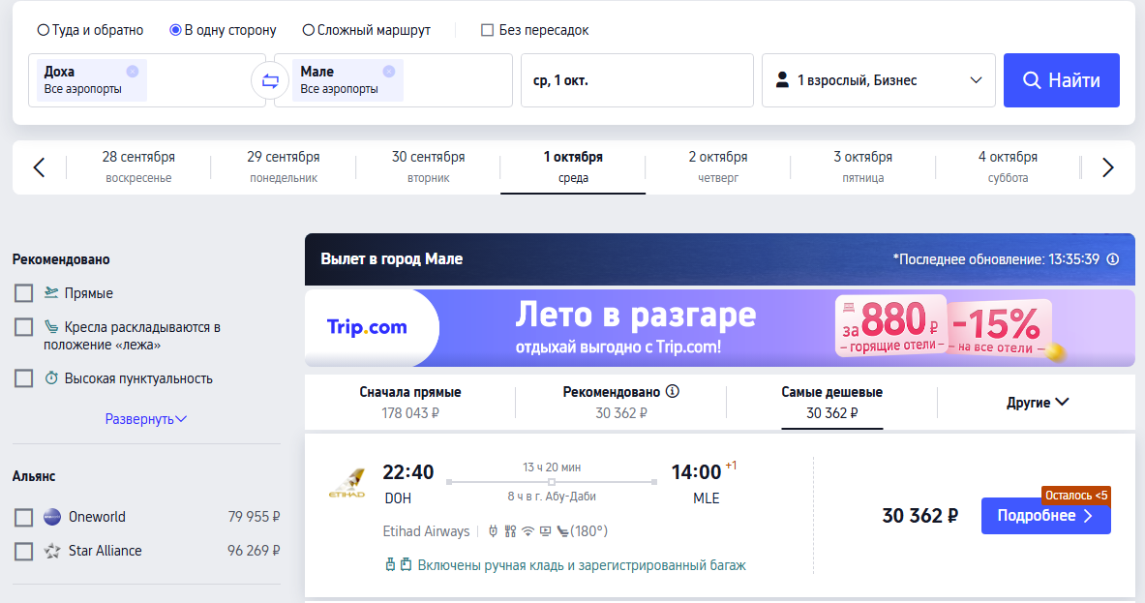Viewport: 1145px width, 603px height.
Task: Clear the Доха origin field
Action: (x=133, y=71)
